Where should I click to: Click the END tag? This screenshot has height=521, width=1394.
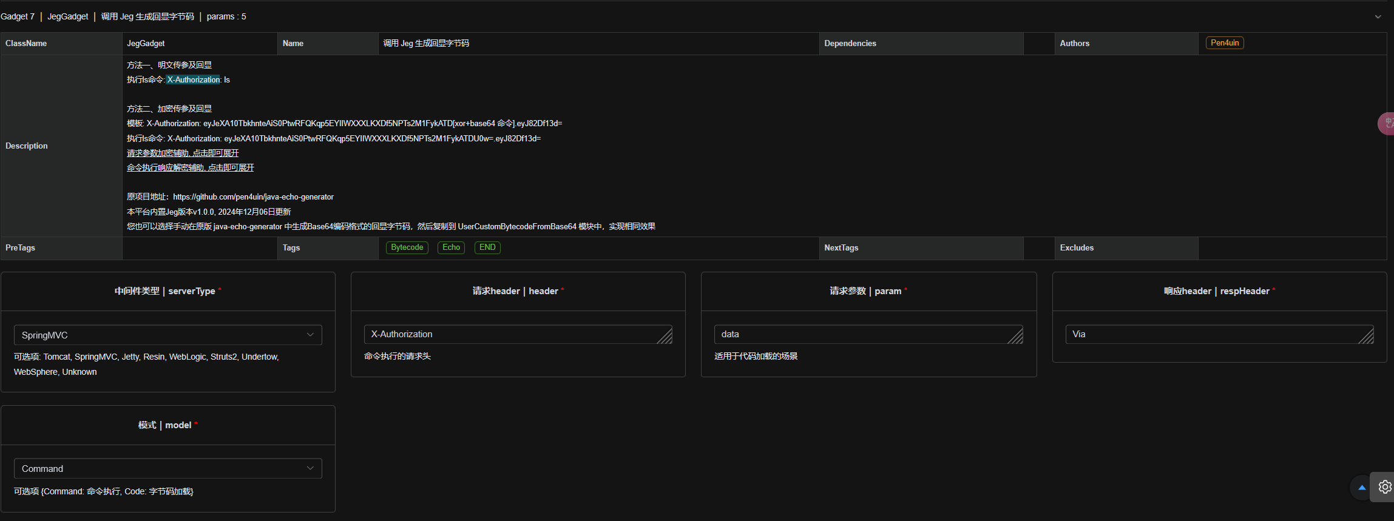(487, 247)
